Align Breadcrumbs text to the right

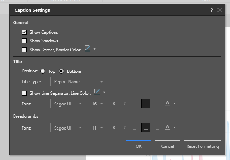[156, 127]
